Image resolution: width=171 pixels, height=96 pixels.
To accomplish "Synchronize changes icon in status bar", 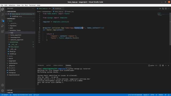I will coord(11,95).
